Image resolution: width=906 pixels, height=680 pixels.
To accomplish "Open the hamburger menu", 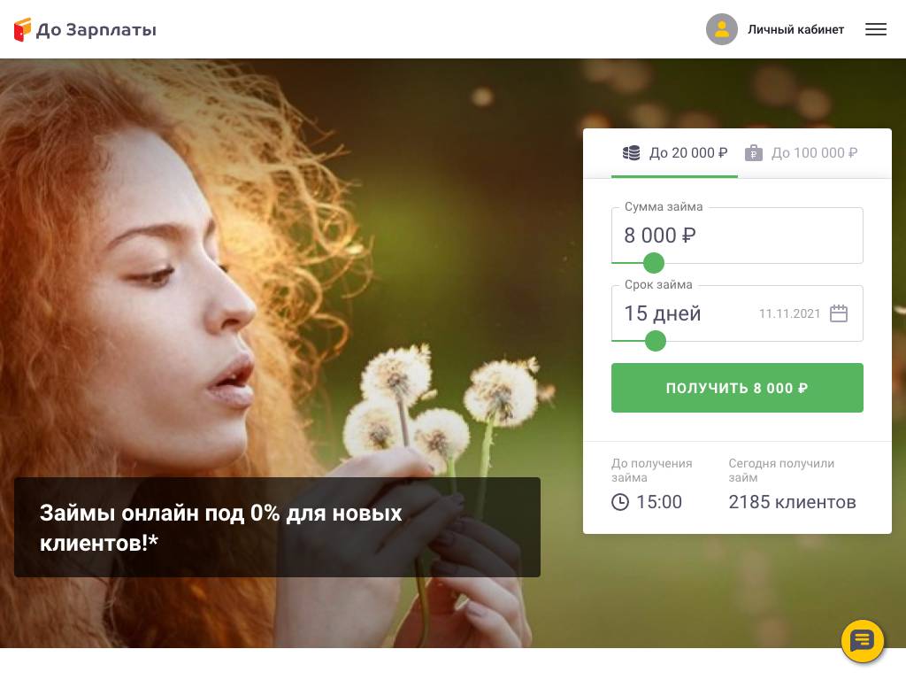I will [875, 29].
